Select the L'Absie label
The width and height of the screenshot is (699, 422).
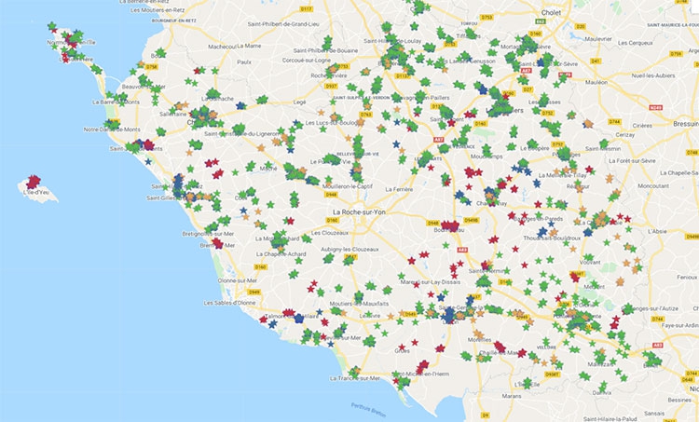[x=657, y=232]
